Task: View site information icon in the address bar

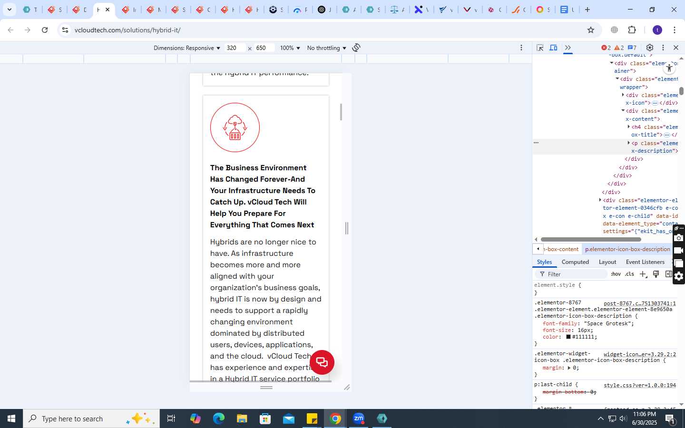Action: pos(65,30)
